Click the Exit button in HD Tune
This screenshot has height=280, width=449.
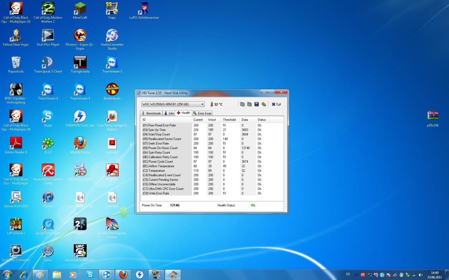tap(276, 104)
